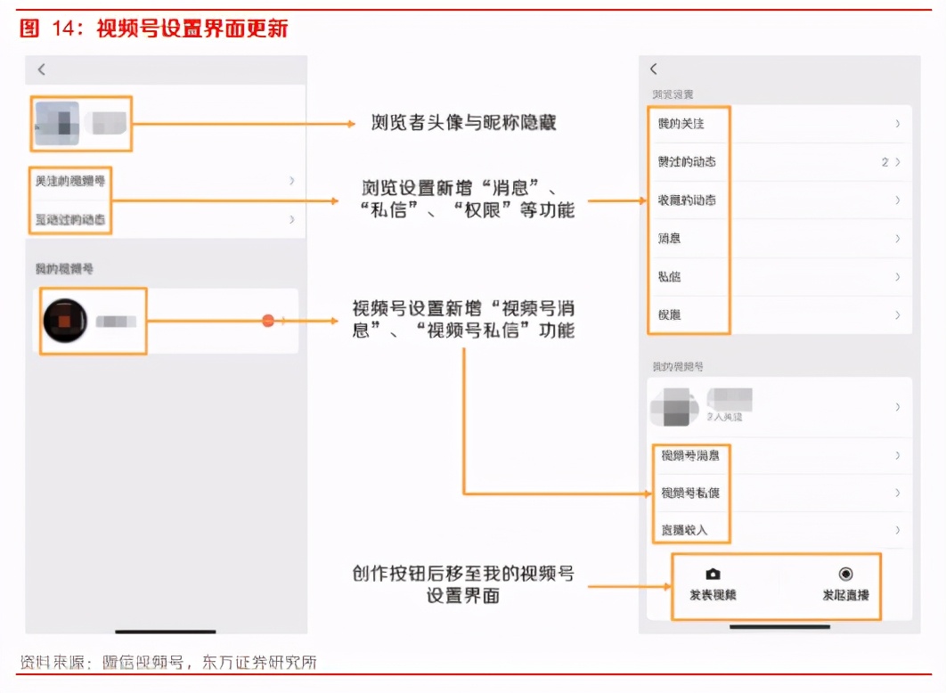Click the home indicator bar of left phone
Image resolution: width=946 pixels, height=693 pixels.
(166, 632)
